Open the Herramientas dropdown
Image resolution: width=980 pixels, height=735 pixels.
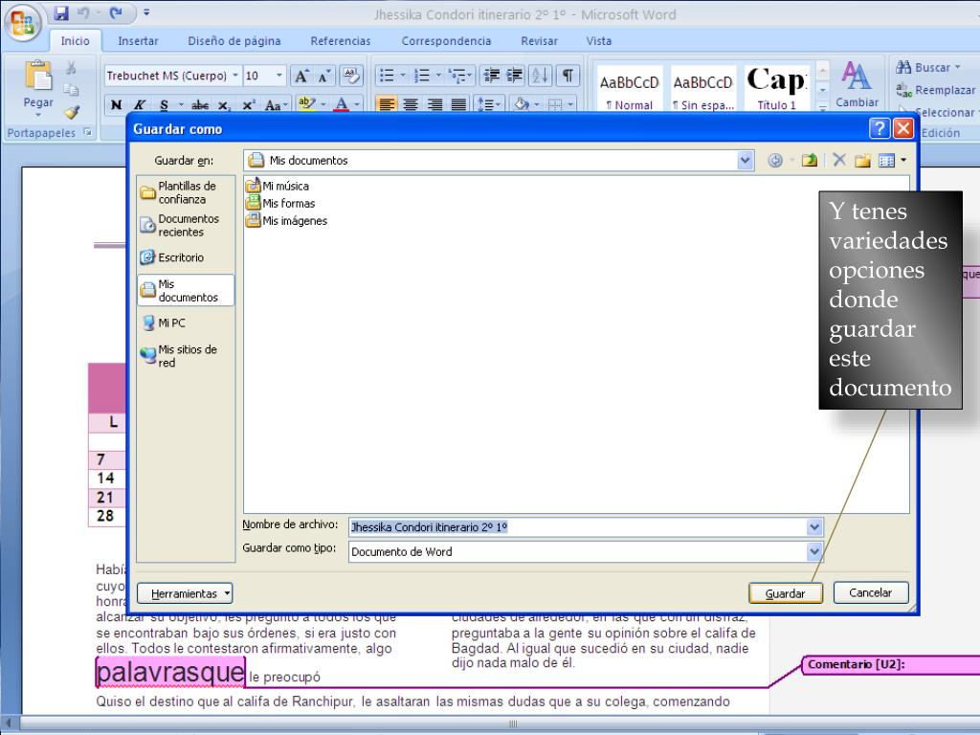click(185, 593)
